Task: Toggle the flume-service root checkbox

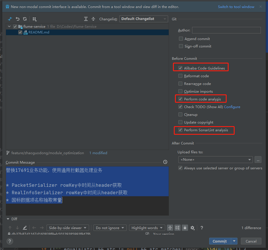Action: pyautogui.click(x=15, y=27)
